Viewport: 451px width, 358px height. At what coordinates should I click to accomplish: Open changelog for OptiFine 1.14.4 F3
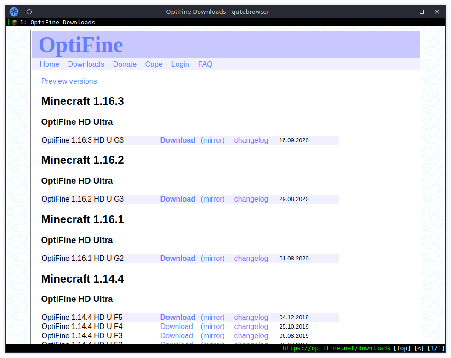point(251,336)
